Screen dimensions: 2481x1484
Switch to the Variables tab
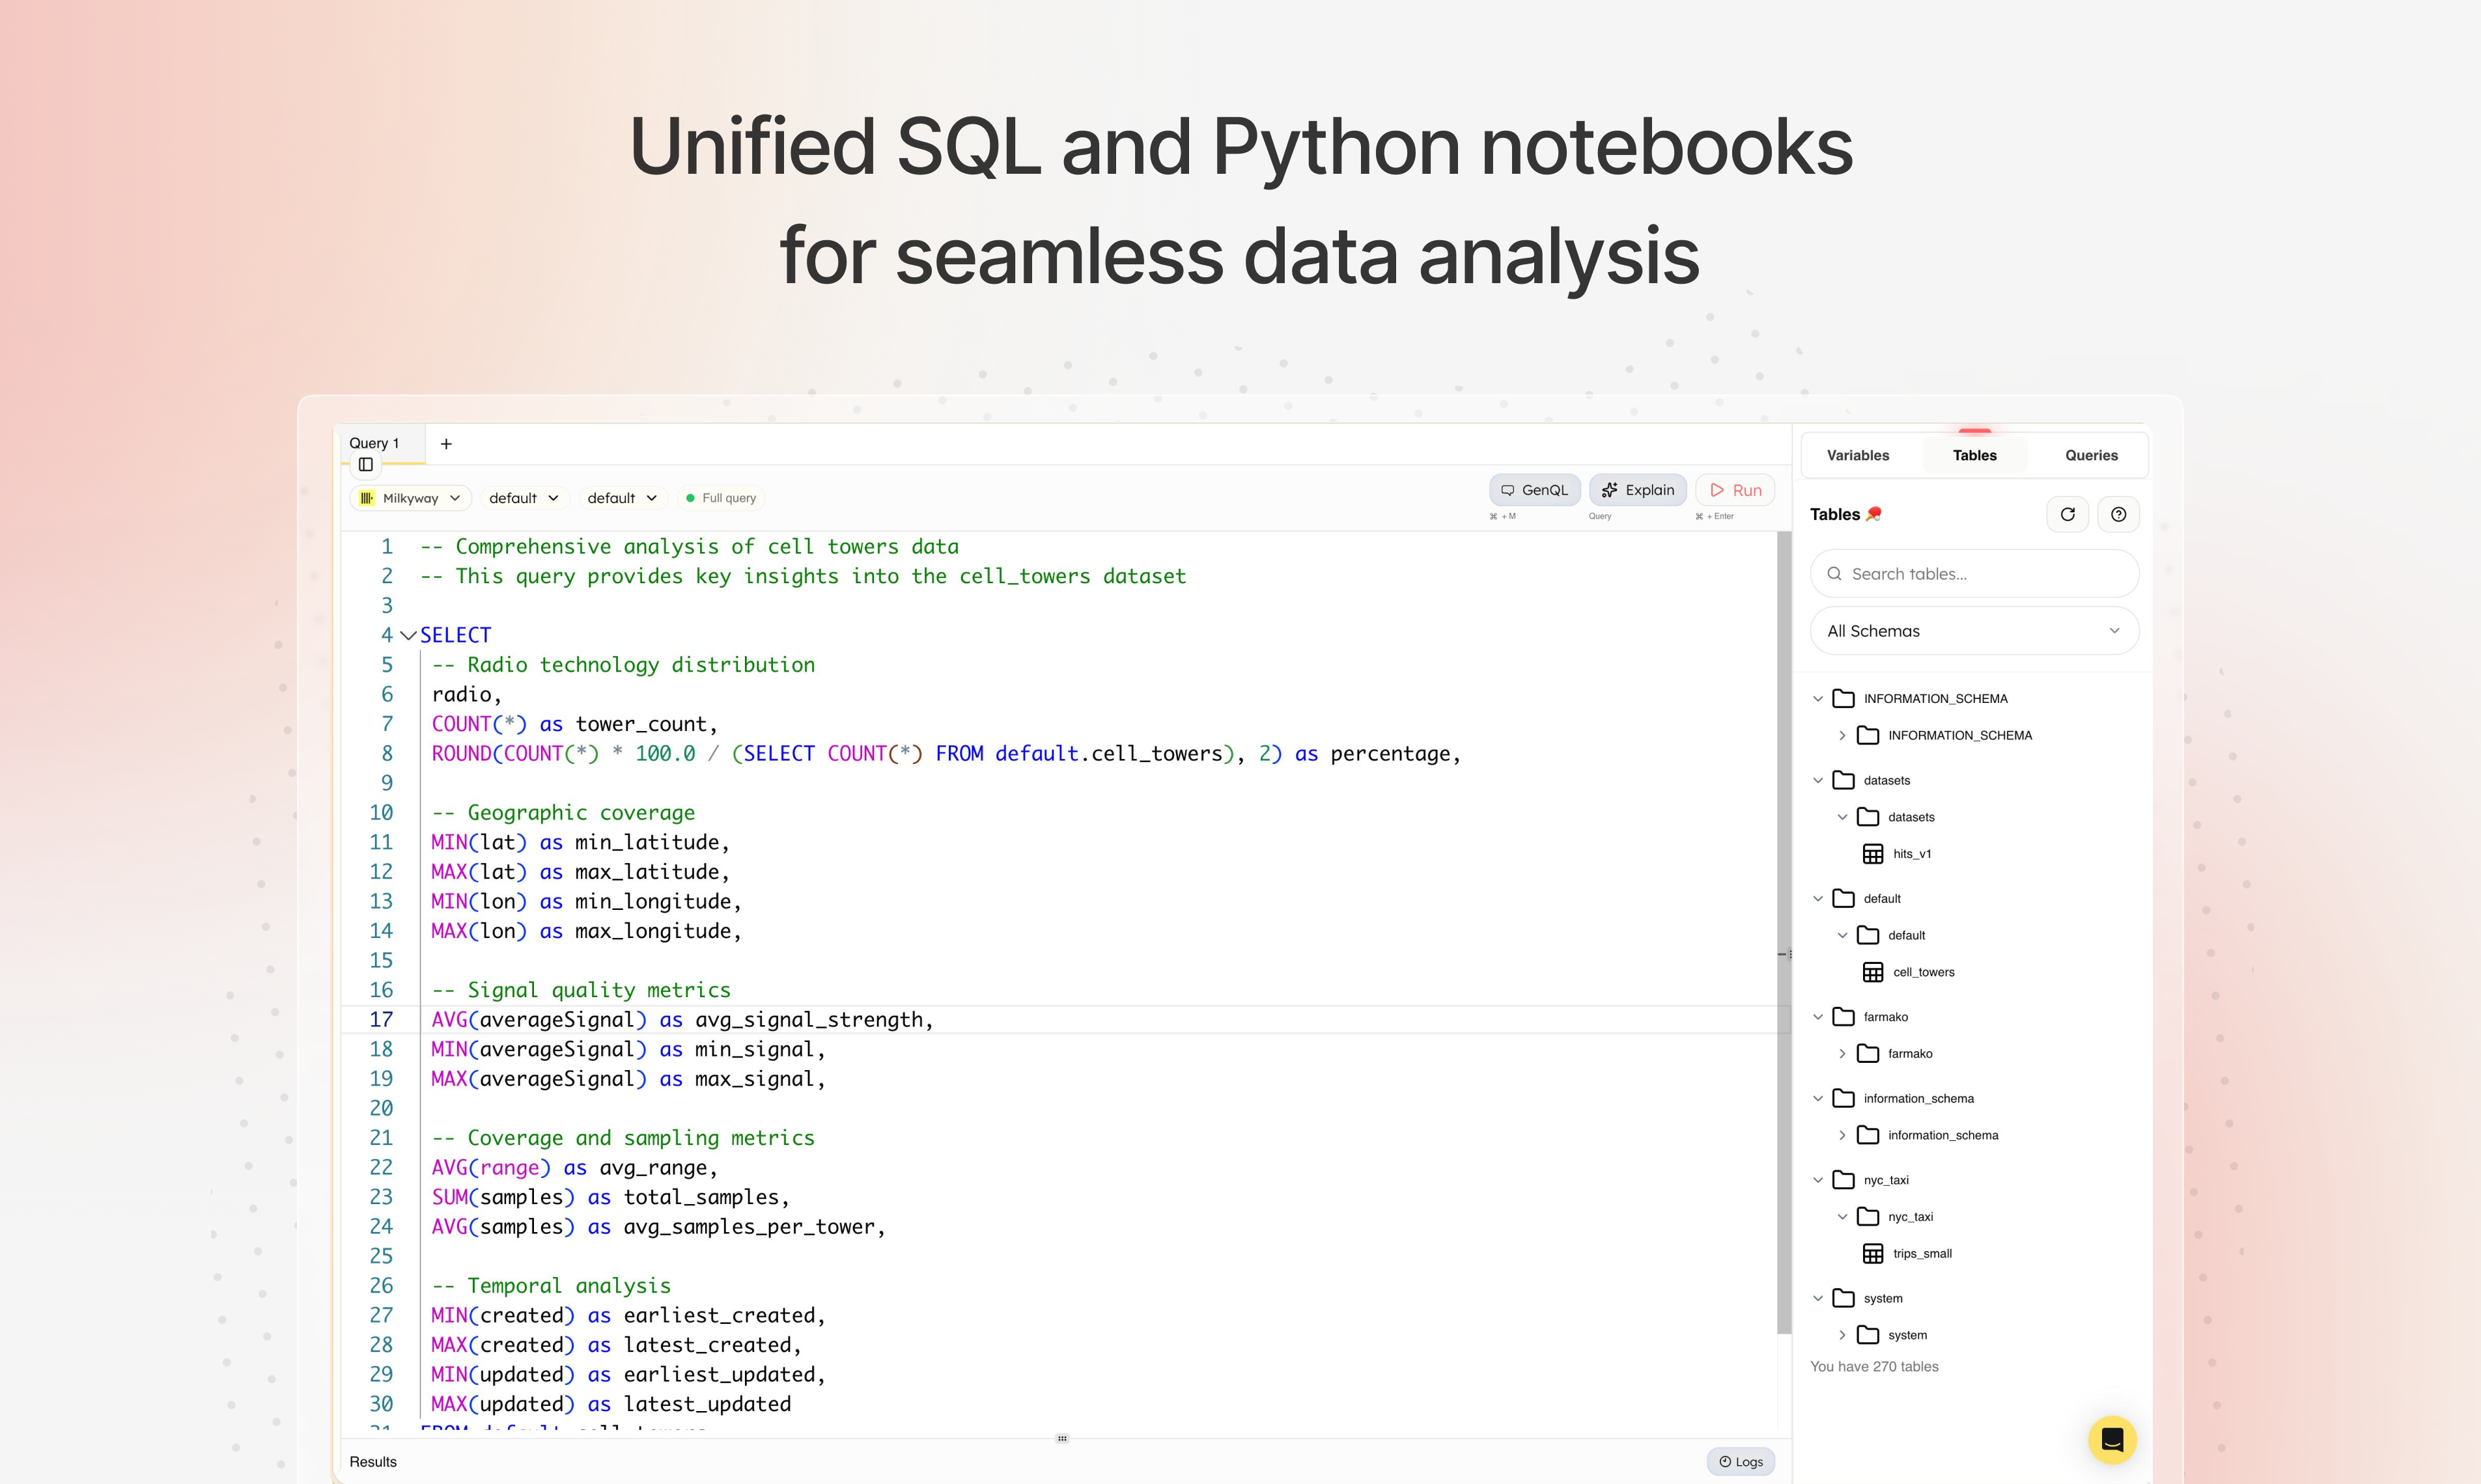[x=1858, y=455]
